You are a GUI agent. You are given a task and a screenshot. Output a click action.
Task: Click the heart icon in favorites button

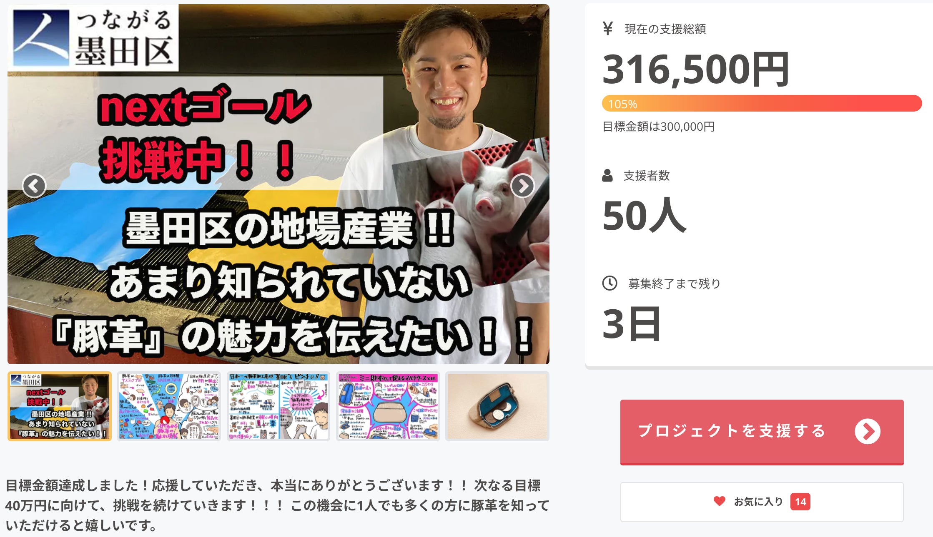tap(719, 501)
